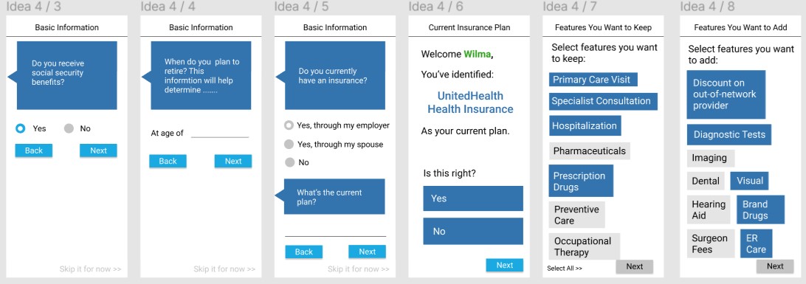Toggle the Hearing Aid feature chip
The image size is (806, 284).
pyautogui.click(x=709, y=209)
